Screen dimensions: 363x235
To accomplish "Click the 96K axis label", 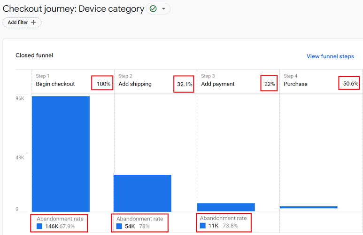I will pyautogui.click(x=20, y=99).
